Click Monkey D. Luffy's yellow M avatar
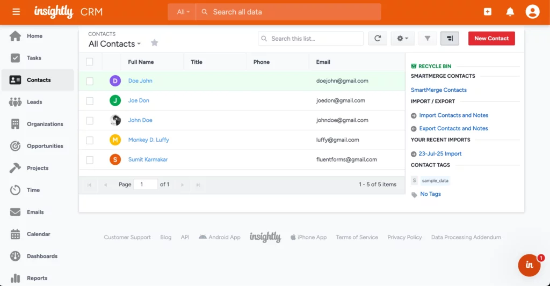Screen dimensions: 550x286 [x=115, y=140]
